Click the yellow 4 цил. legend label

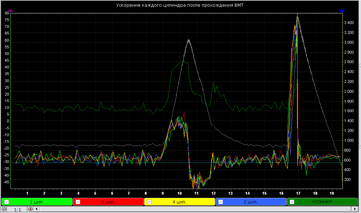click(x=179, y=202)
